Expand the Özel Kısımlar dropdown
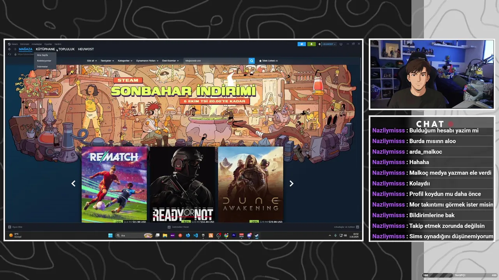 (170, 61)
